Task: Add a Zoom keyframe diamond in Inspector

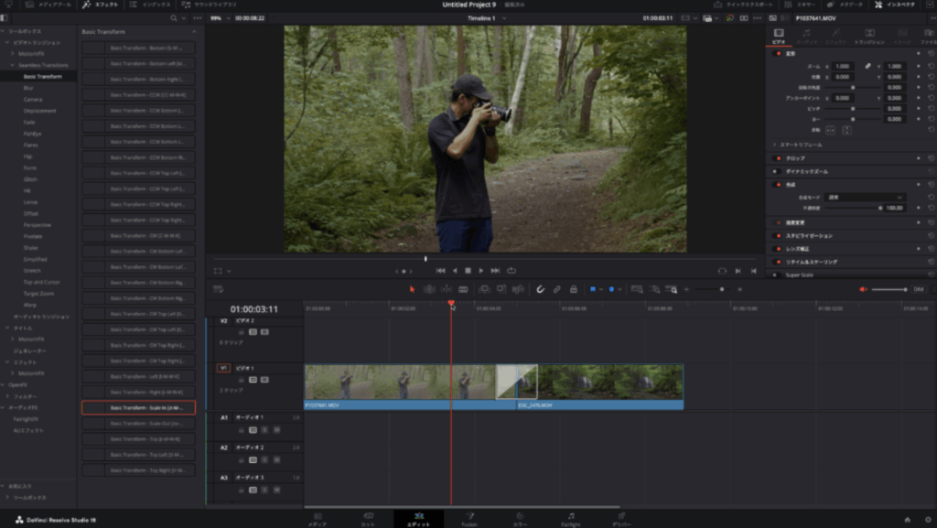Action: 919,66
